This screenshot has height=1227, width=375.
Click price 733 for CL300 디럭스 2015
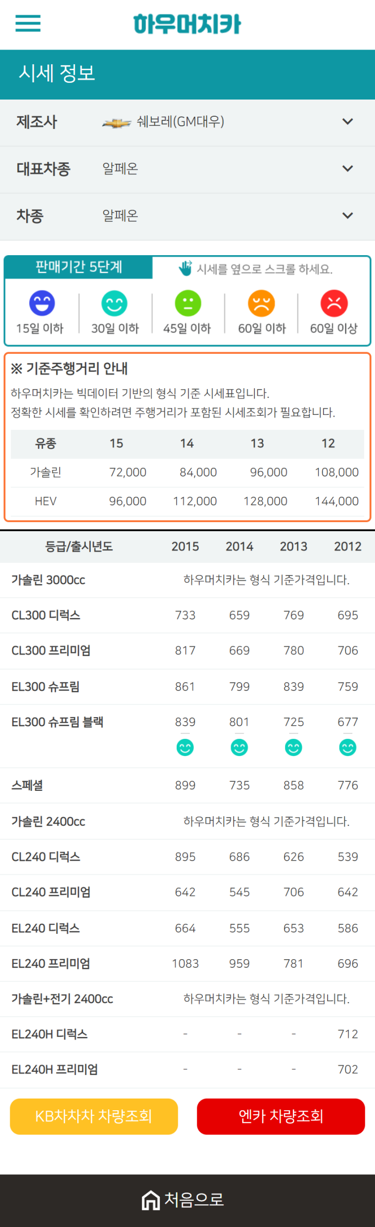(x=185, y=615)
